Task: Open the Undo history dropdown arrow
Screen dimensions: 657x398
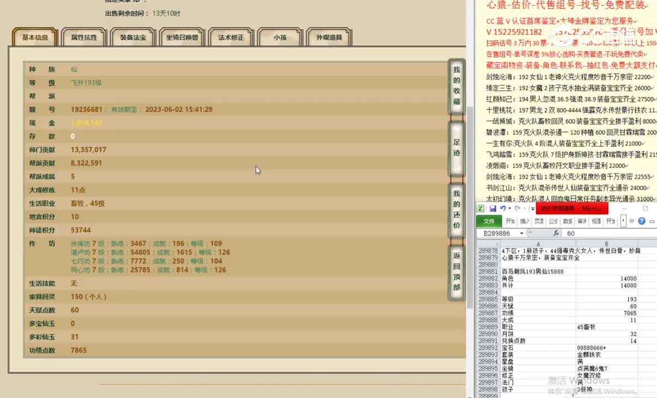Action: coord(510,208)
